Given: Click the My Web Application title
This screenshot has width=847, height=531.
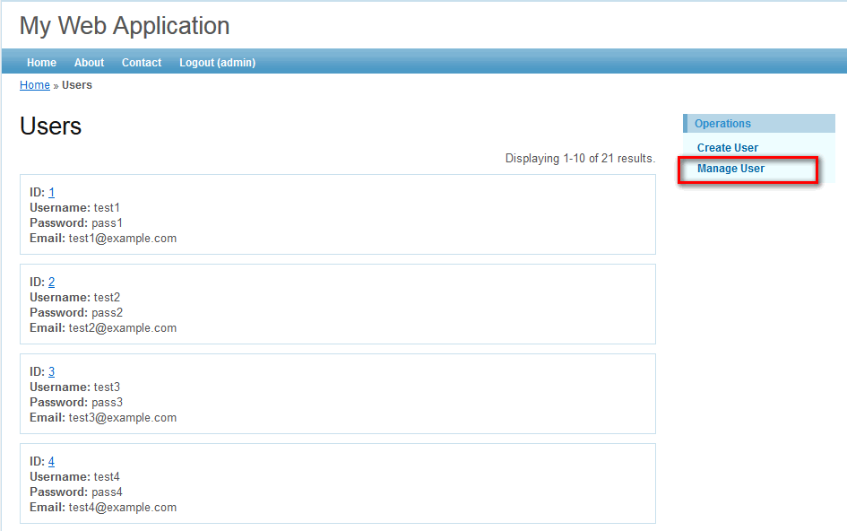Looking at the screenshot, I should (x=125, y=26).
